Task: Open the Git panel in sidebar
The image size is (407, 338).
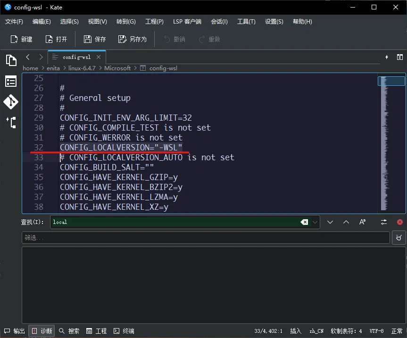Action: 11,102
